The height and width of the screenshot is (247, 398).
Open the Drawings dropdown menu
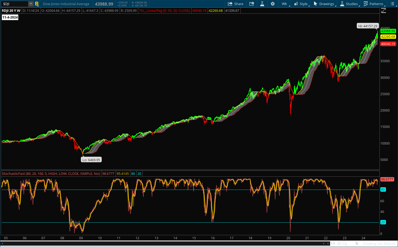(324, 4)
